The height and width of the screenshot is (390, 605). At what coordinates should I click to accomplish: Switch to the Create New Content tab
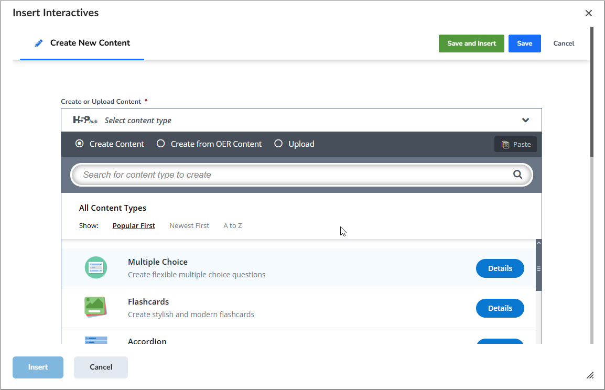tap(81, 44)
